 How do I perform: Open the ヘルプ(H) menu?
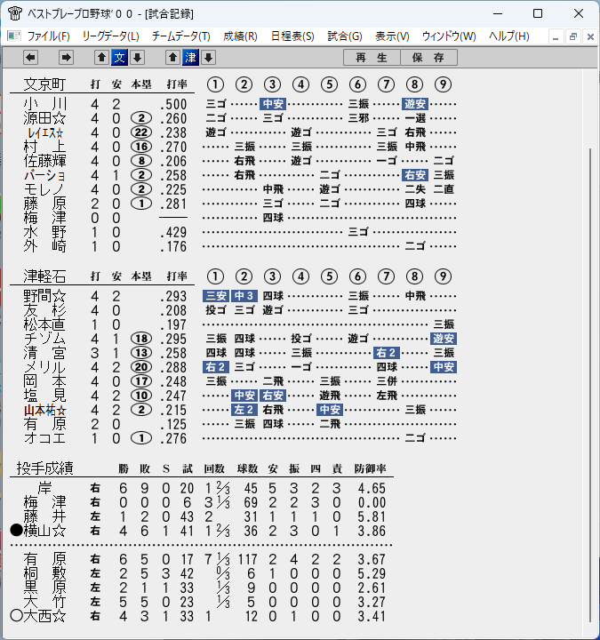coord(509,36)
